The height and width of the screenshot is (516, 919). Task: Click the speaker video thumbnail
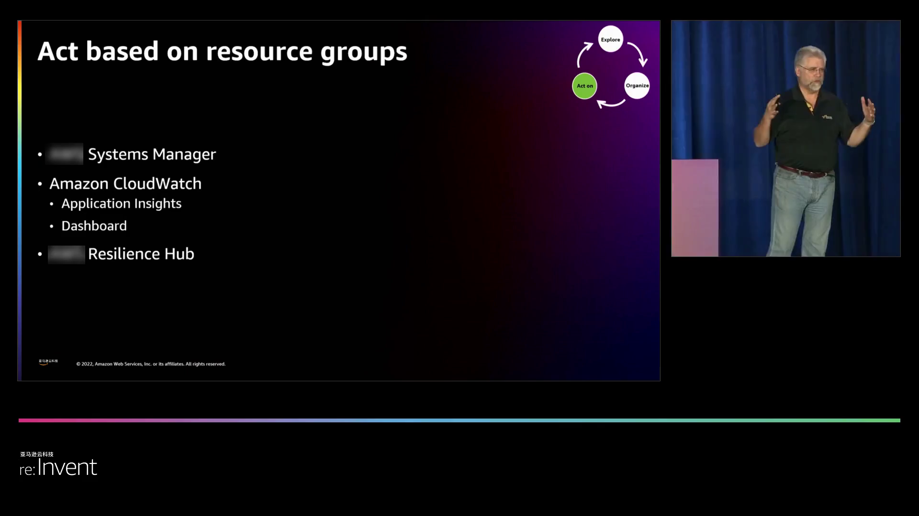pos(785,139)
